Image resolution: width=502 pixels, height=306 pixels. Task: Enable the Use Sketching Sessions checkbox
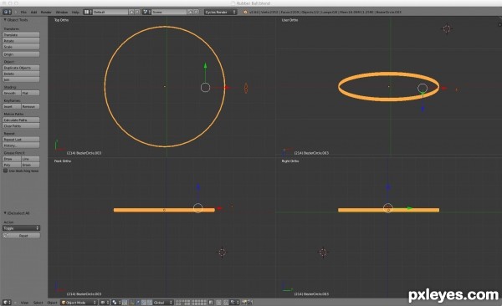pos(6,171)
